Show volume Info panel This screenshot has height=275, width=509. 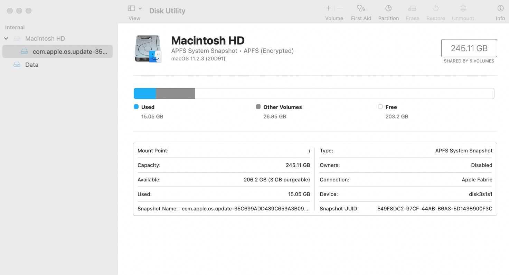(x=500, y=12)
